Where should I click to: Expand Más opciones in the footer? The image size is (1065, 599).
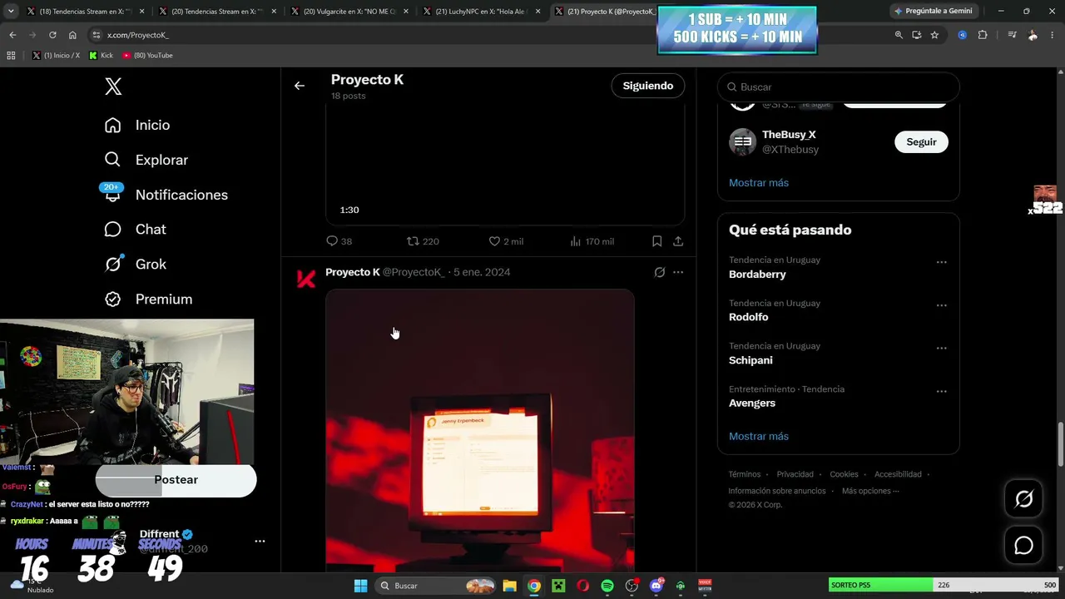coord(870,491)
